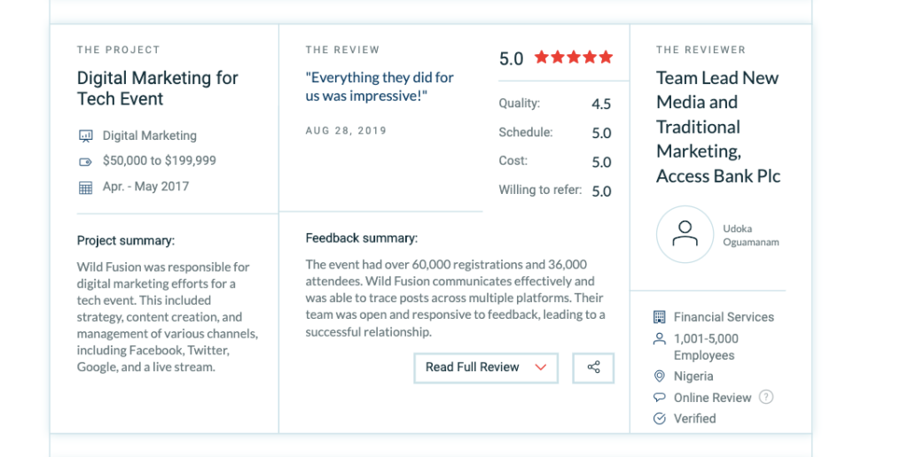Click the red chevron on Read Full Review
The height and width of the screenshot is (457, 908).
coord(541,368)
